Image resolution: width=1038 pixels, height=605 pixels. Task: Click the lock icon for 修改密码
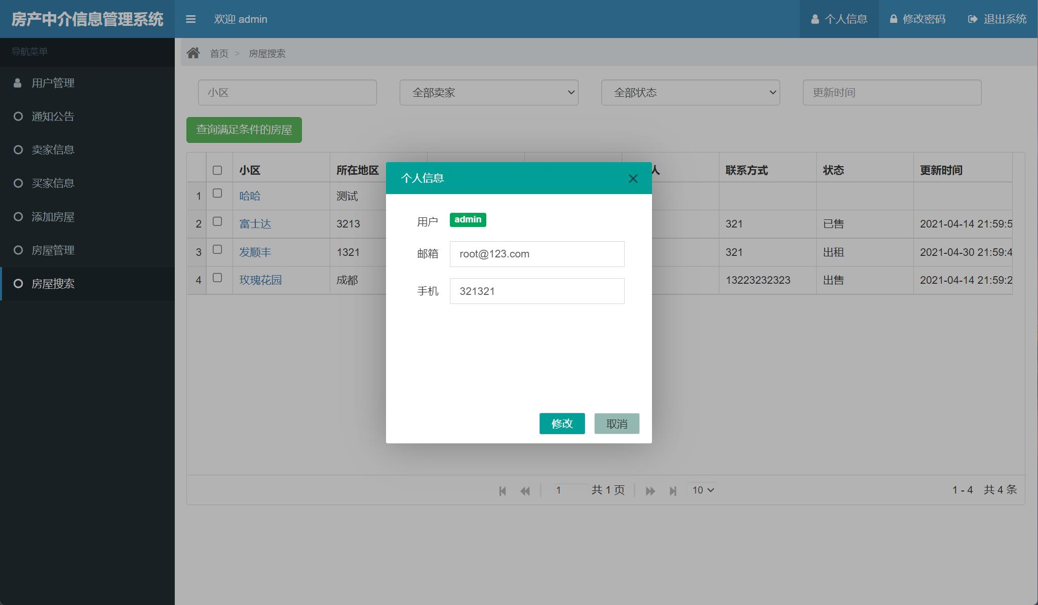(894, 19)
